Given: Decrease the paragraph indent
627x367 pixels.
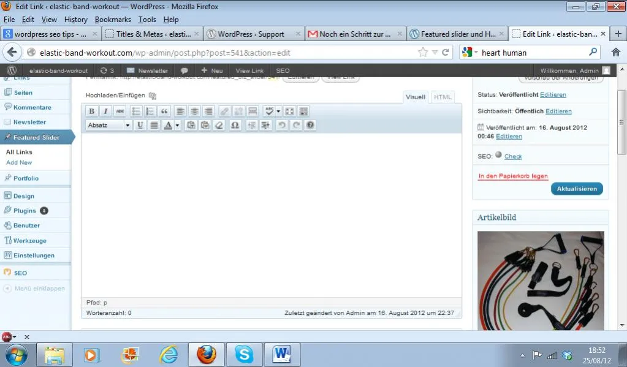Looking at the screenshot, I should click(x=251, y=125).
